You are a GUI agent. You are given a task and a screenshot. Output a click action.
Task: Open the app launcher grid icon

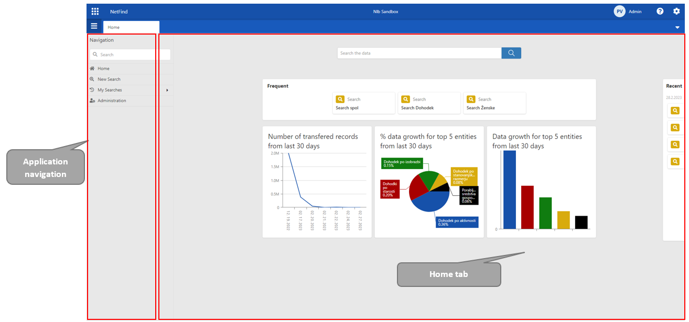(x=95, y=11)
